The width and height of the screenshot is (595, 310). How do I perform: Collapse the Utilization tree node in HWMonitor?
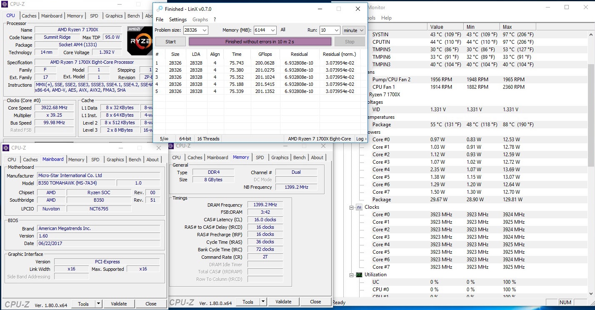coord(352,275)
